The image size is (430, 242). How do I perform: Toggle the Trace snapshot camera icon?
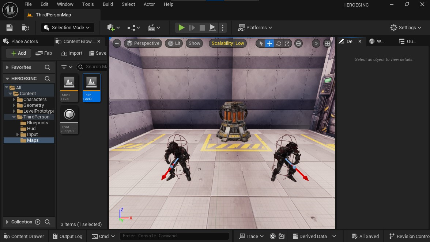tap(281, 236)
